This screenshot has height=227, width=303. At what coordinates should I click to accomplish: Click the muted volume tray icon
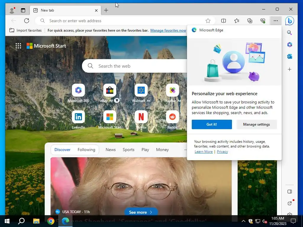(265, 221)
